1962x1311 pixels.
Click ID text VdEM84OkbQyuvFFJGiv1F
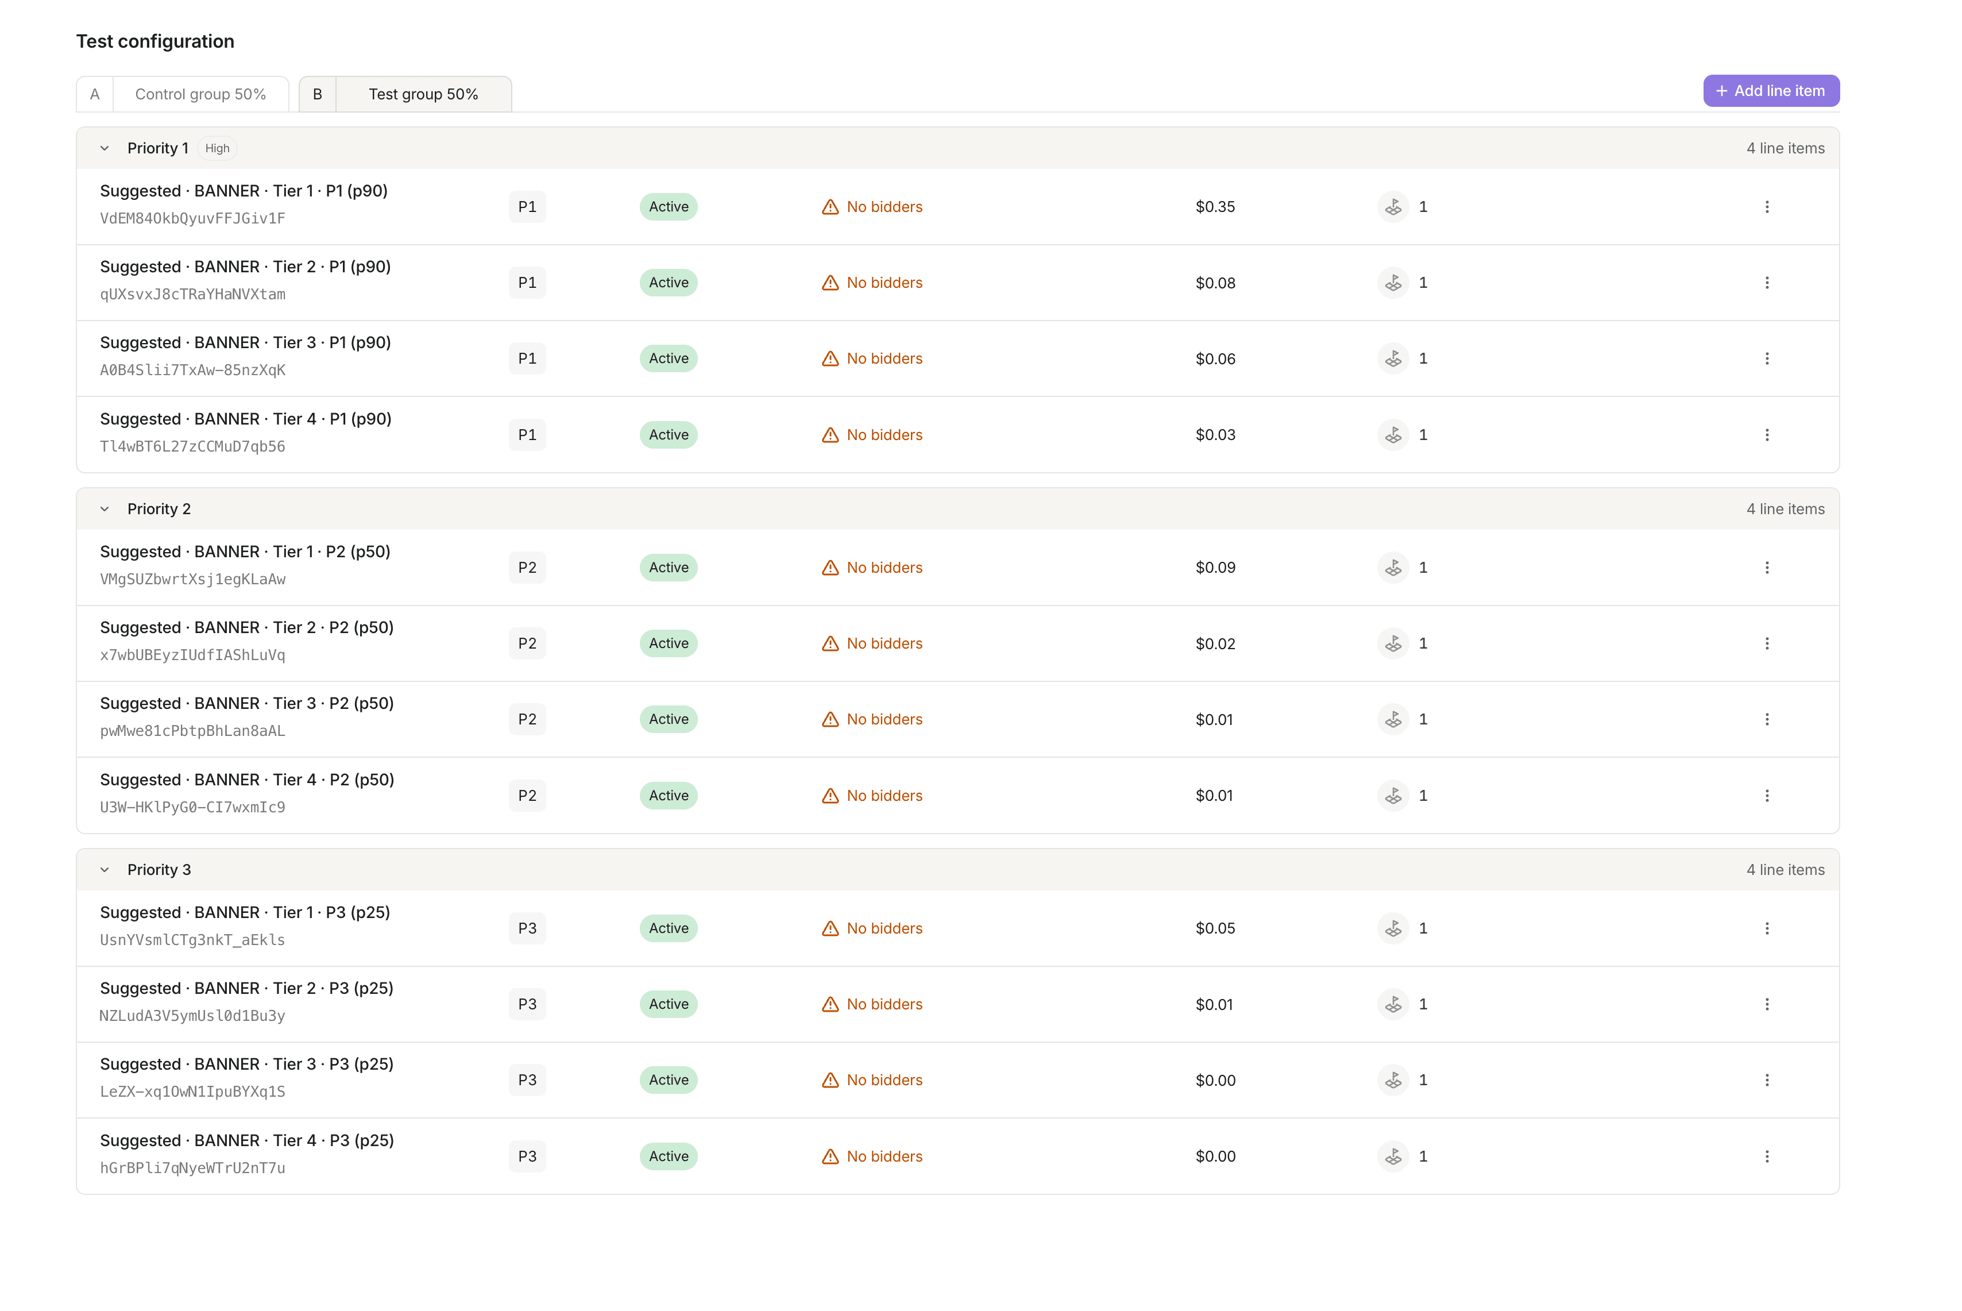pyautogui.click(x=193, y=219)
